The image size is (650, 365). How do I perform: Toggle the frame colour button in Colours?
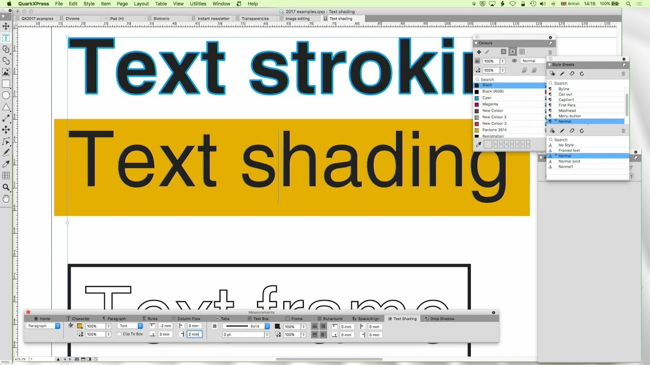[503, 52]
